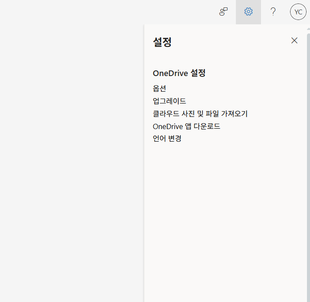This screenshot has width=310, height=302.
Task: Click the 업그레이드 link
Action: click(170, 101)
